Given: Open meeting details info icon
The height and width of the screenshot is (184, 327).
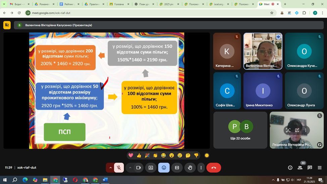Looking at the screenshot, I should tap(290, 168).
